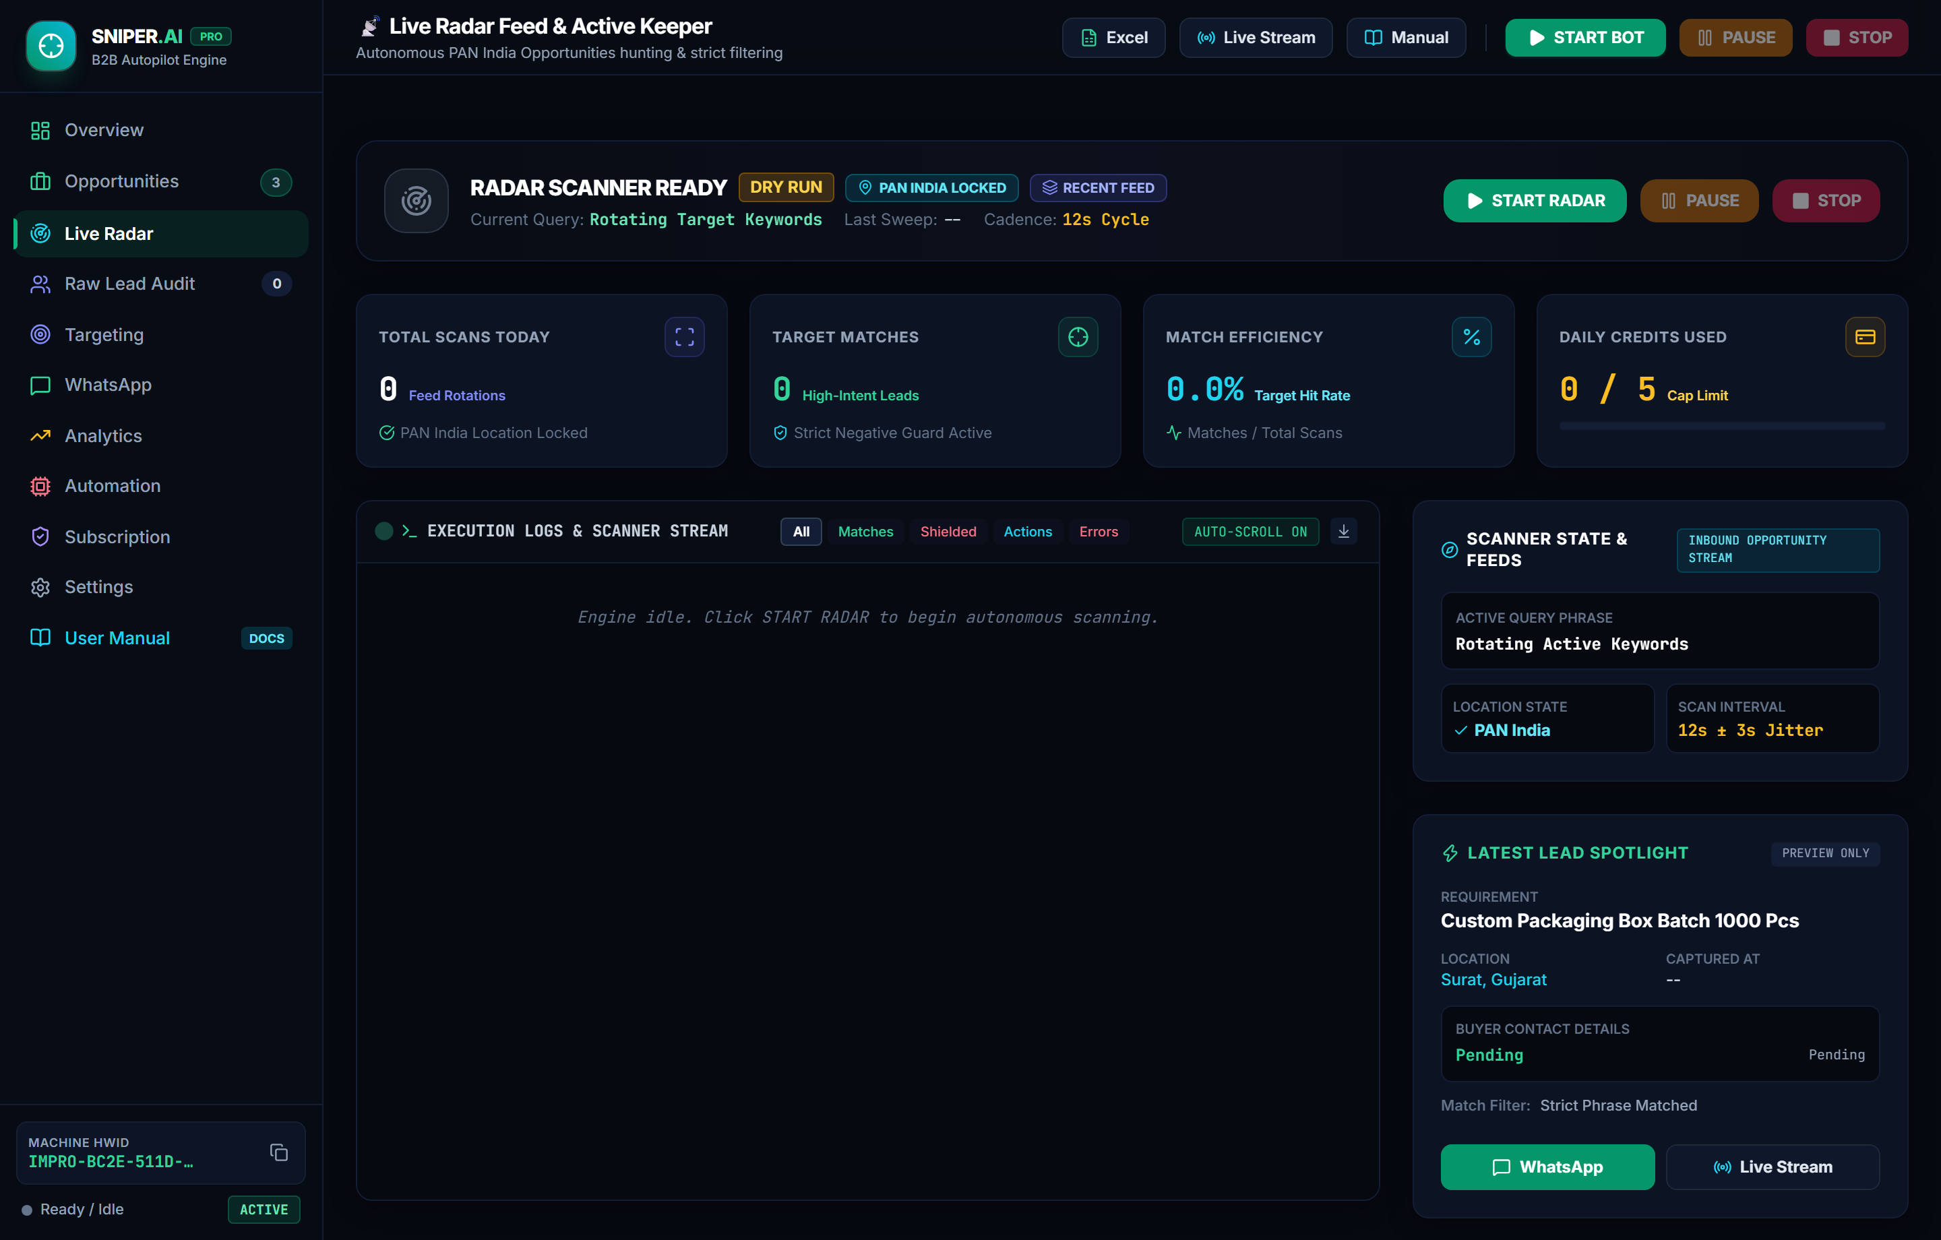Send lead via green WhatsApp button

tap(1547, 1167)
